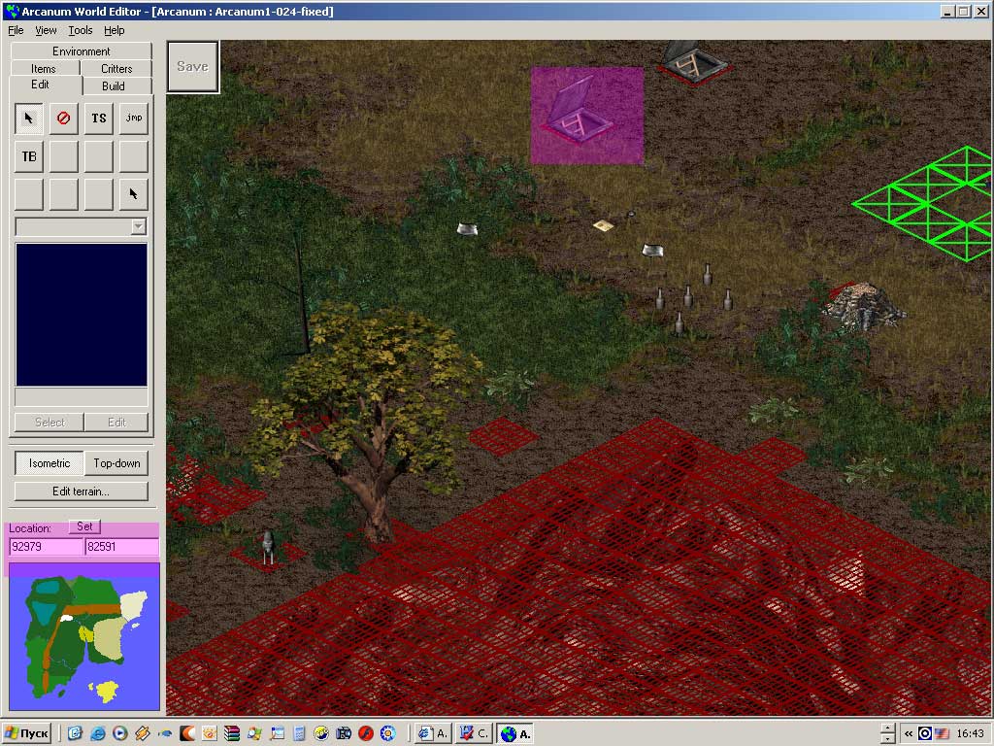Click the purple highlighted trapdoor object on map
This screenshot has width=994, height=746.
586,115
